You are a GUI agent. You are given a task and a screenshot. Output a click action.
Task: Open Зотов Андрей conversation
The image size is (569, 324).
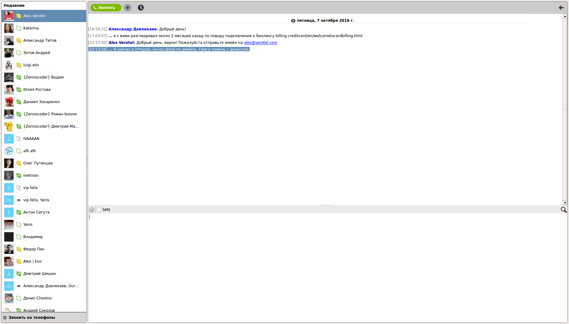[44, 53]
